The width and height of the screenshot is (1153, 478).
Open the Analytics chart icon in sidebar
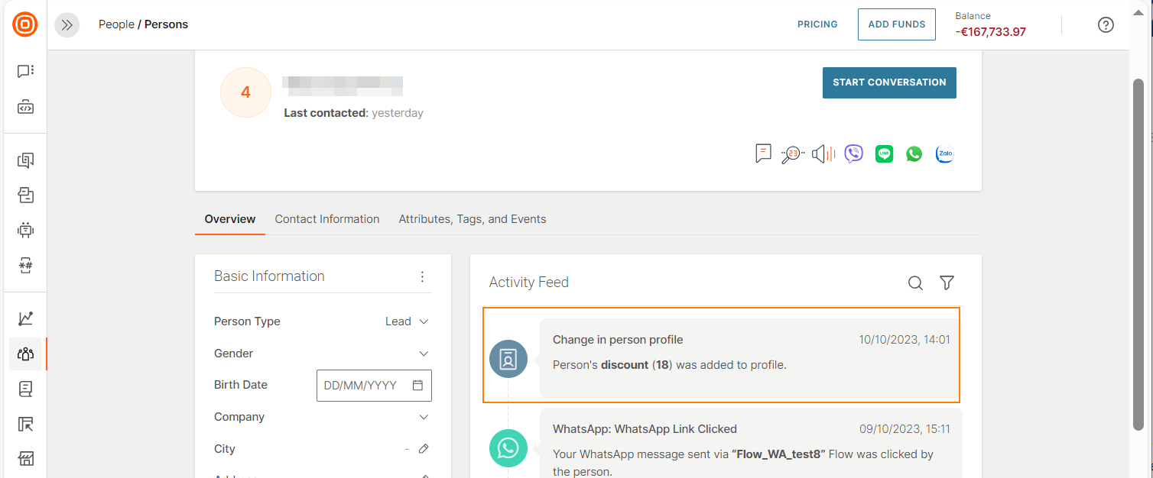[25, 318]
